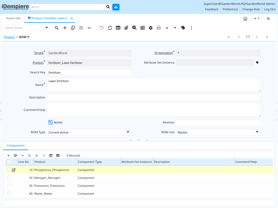
Task: Toggle select-all checkbox in Components header
Action: click(x=9, y=162)
